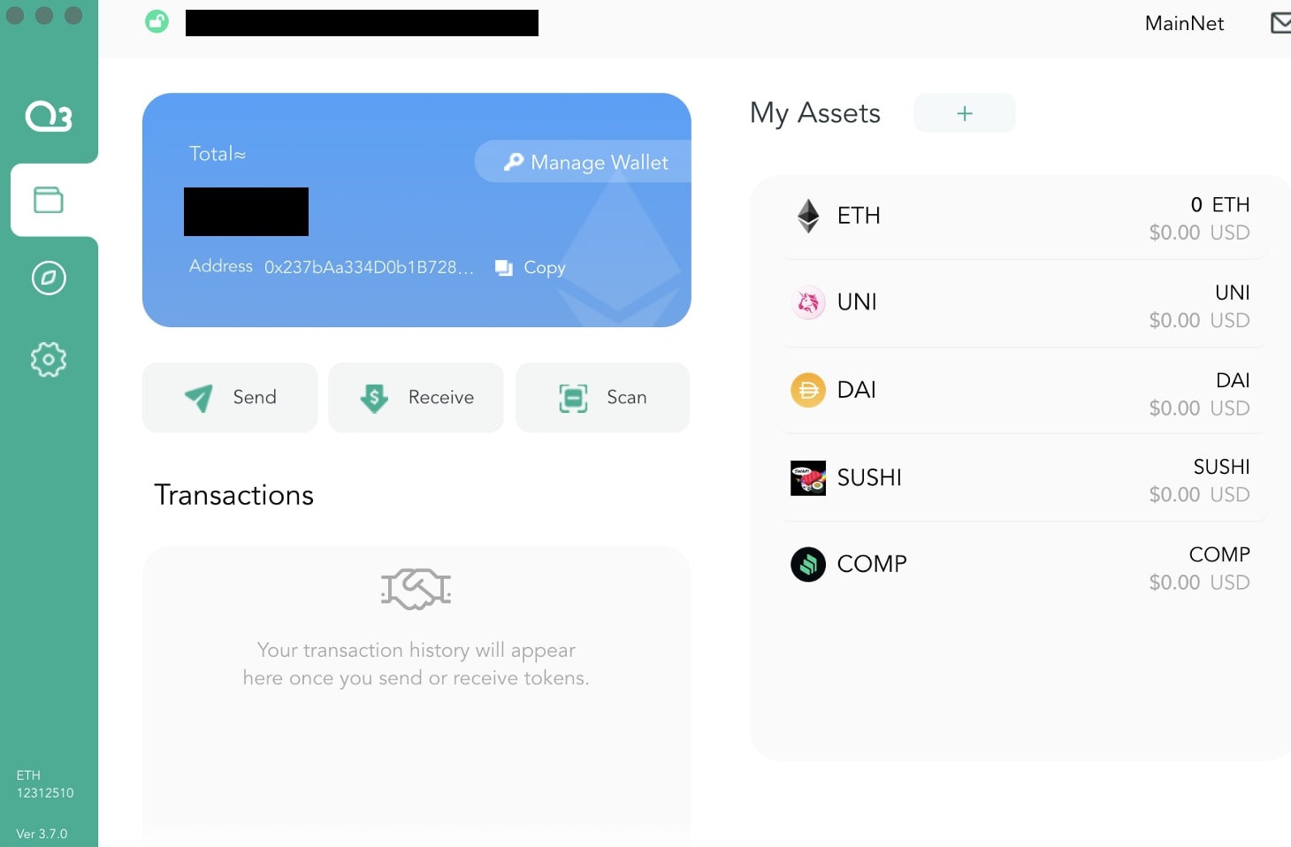Screen dimensions: 1291x847
Task: Open the settings gear in sidebar
Action: 49,359
